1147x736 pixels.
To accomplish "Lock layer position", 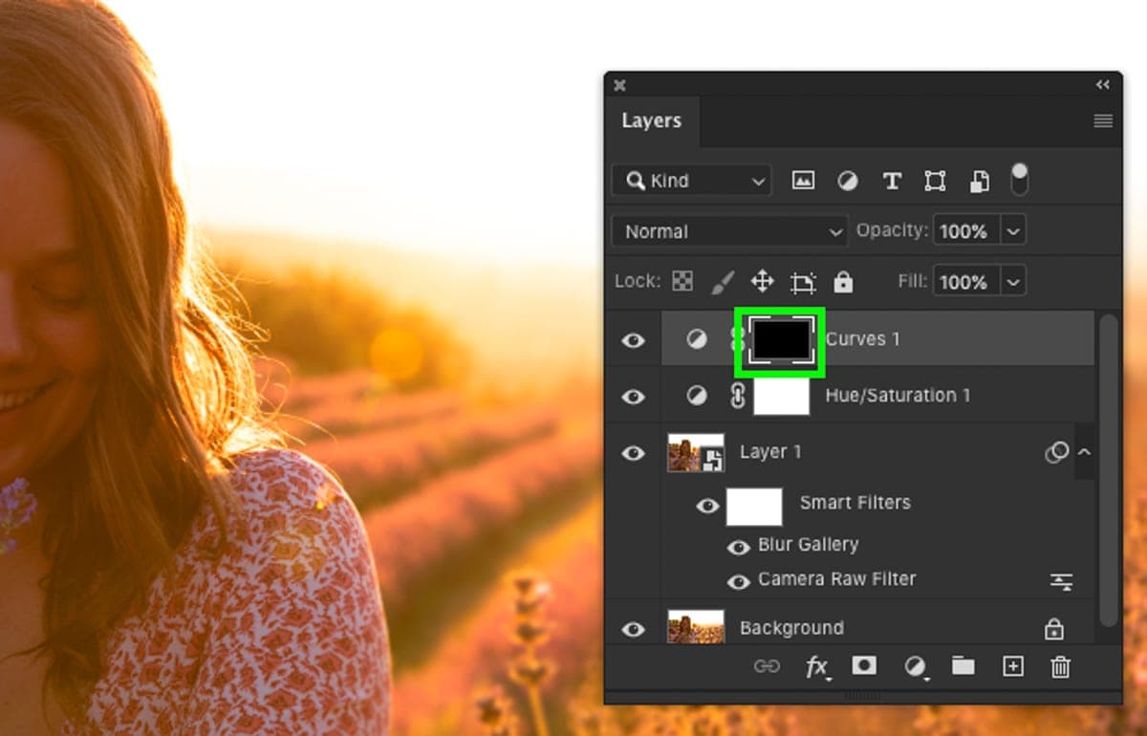I will point(762,281).
